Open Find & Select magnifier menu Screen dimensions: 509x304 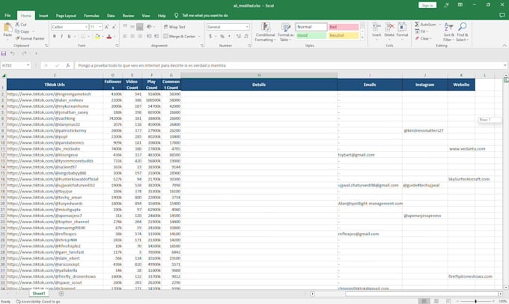click(463, 32)
